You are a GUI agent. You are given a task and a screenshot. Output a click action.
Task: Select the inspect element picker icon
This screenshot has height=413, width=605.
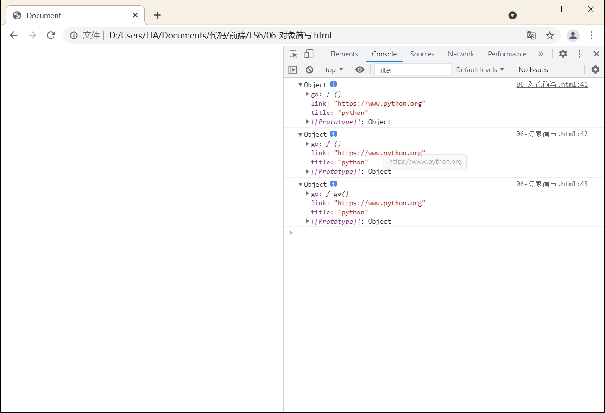[x=293, y=54]
